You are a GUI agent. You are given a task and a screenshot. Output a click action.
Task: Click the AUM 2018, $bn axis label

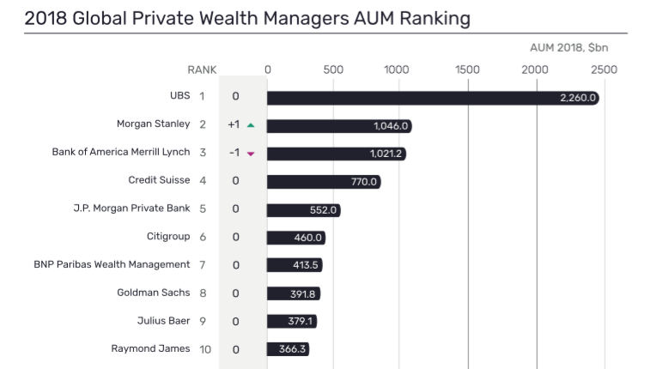[568, 47]
